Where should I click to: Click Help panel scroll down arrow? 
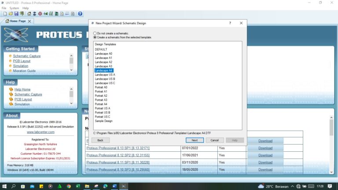[x=71, y=103]
